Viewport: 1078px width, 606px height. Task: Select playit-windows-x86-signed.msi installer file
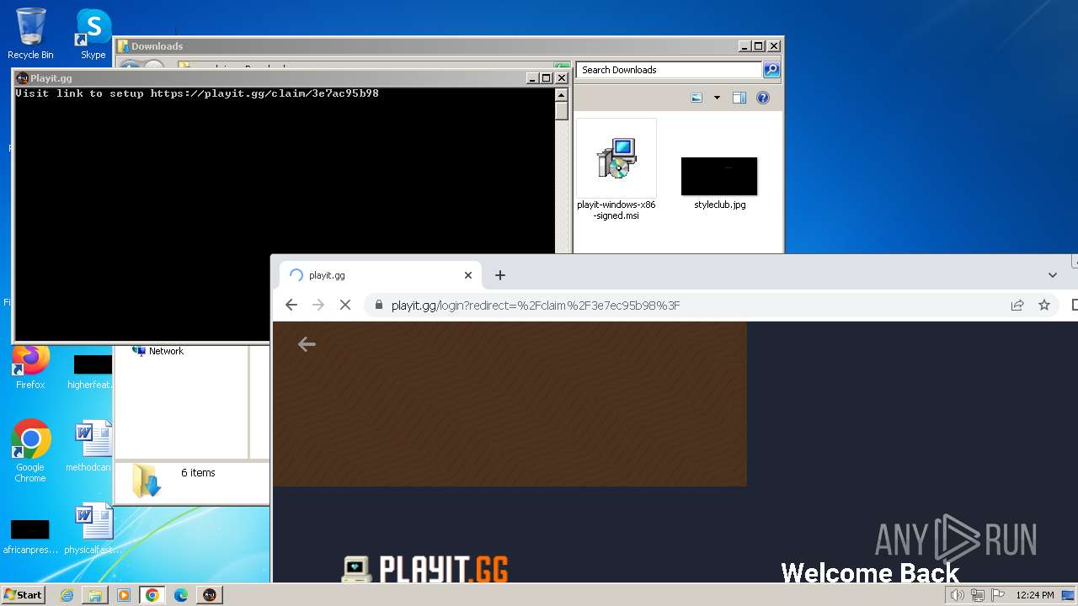(x=616, y=171)
